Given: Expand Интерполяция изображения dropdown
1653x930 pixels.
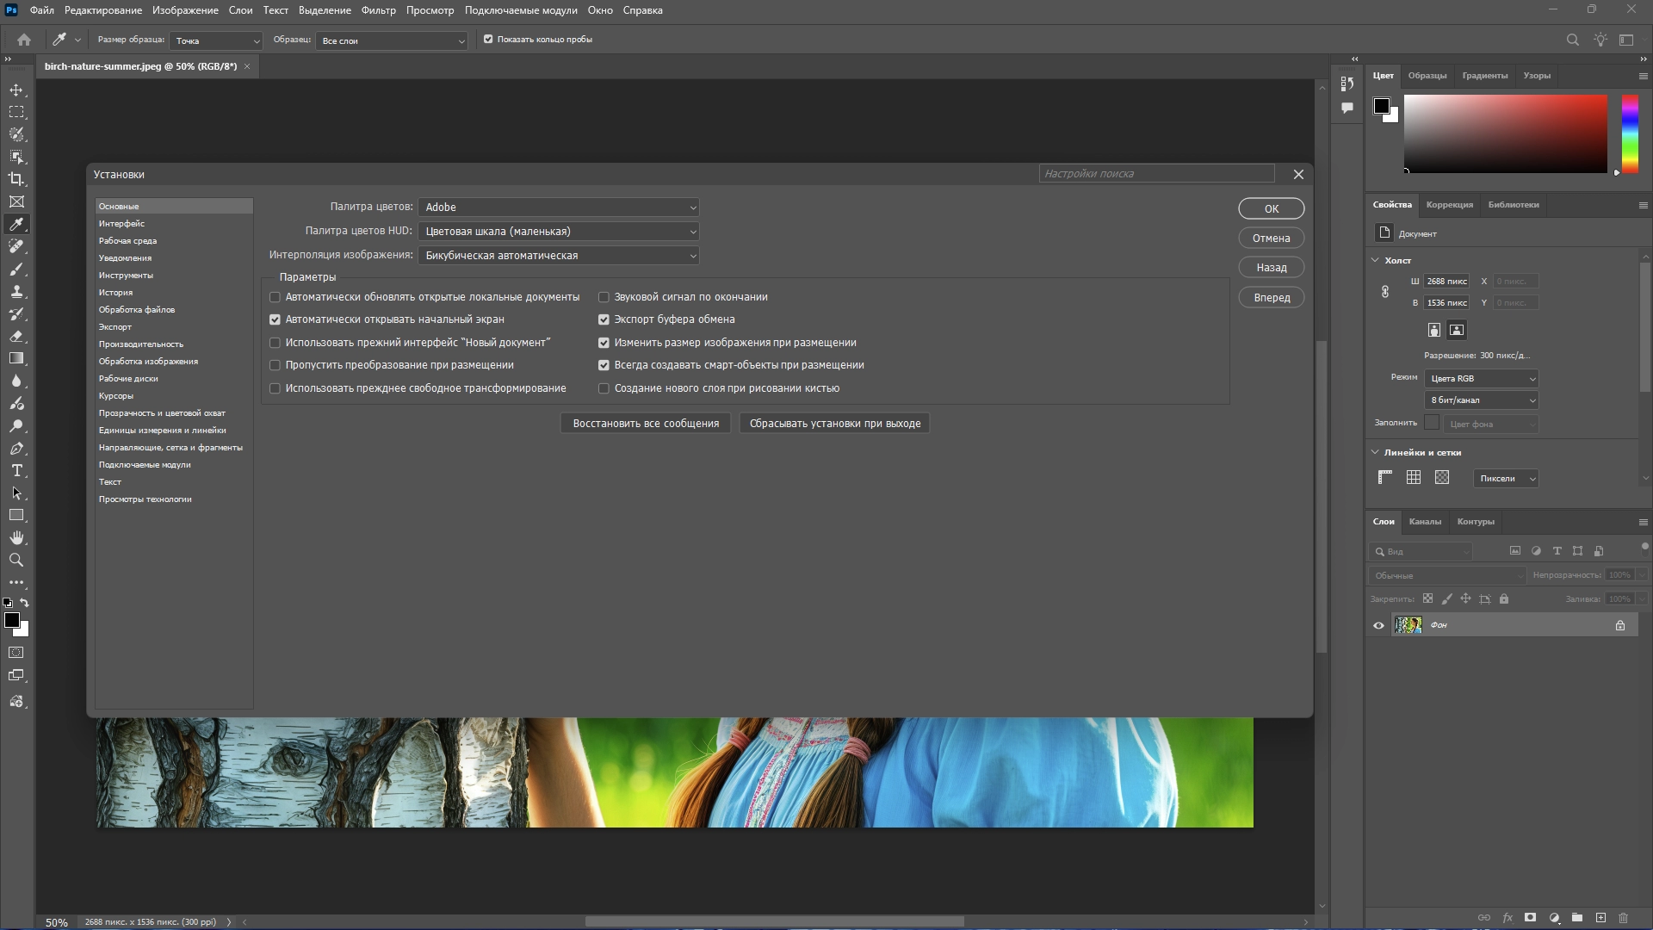Looking at the screenshot, I should (x=558, y=256).
